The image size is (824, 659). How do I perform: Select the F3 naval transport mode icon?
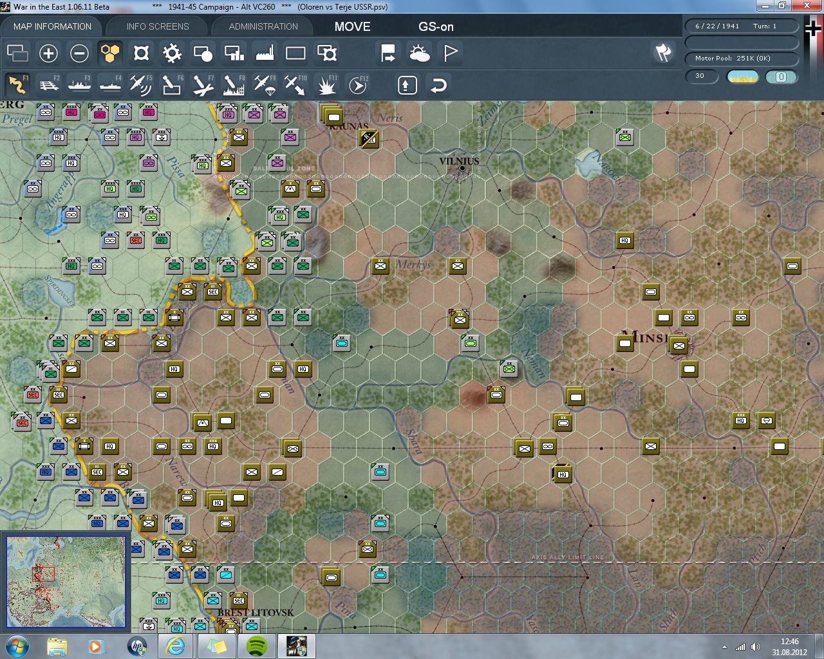pyautogui.click(x=79, y=85)
